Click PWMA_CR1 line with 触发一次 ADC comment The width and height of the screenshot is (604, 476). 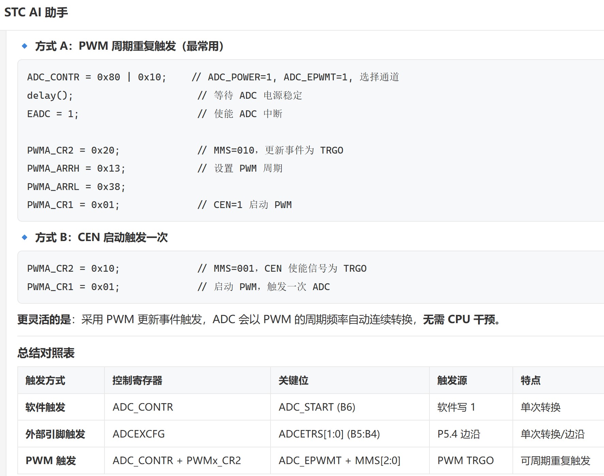tap(178, 287)
